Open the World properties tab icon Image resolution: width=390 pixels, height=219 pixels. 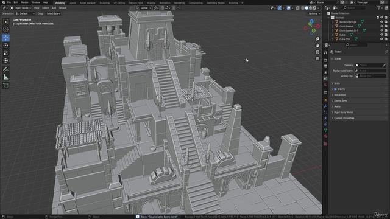click(325, 85)
